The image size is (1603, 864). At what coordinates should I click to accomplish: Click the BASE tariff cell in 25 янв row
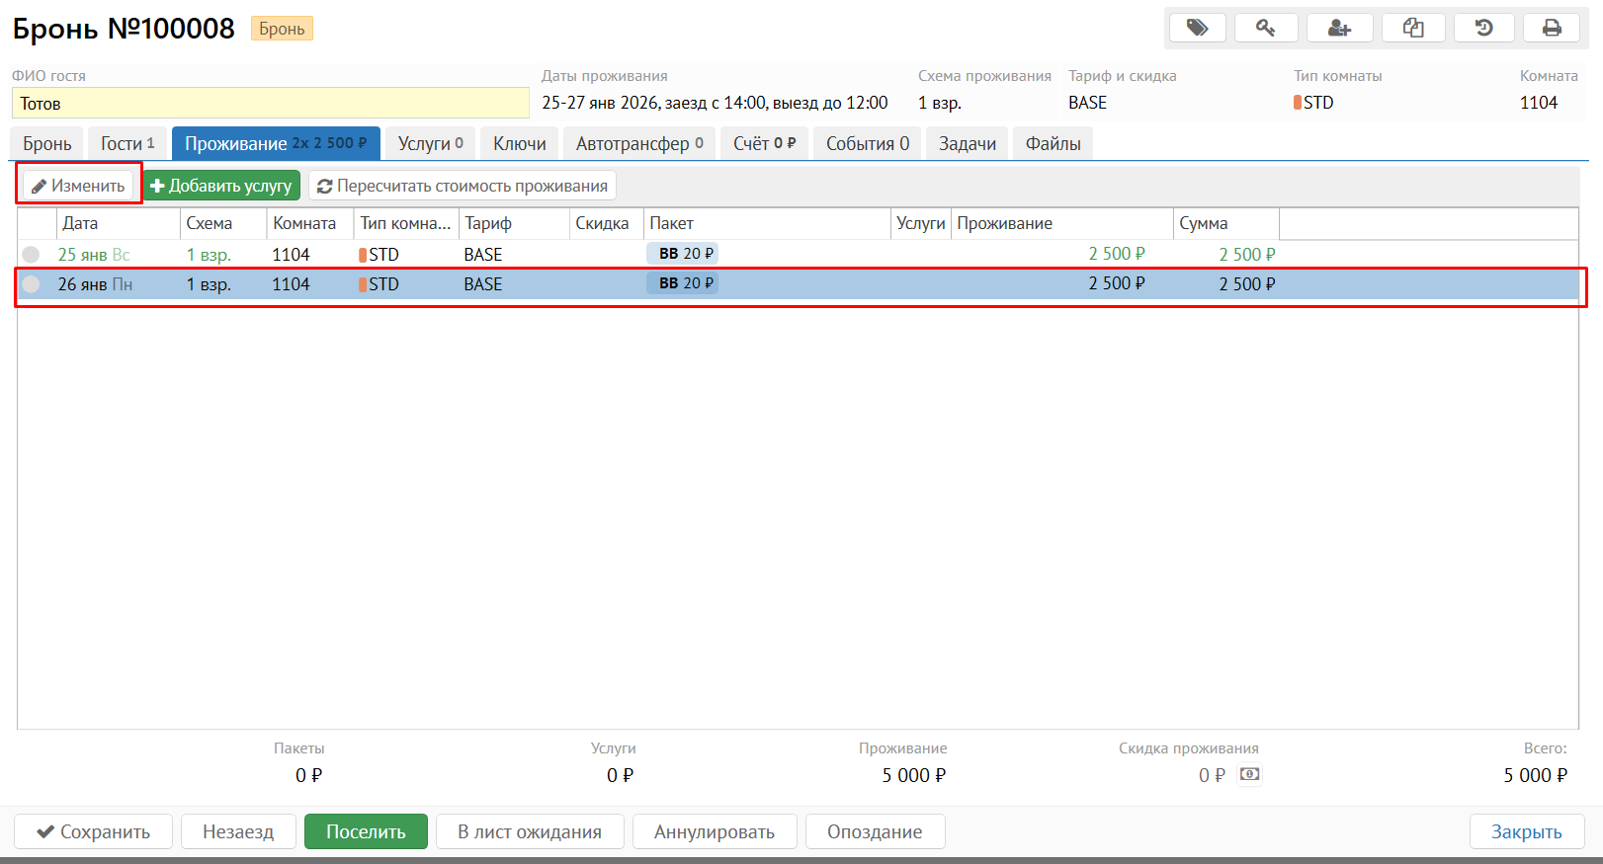[483, 255]
